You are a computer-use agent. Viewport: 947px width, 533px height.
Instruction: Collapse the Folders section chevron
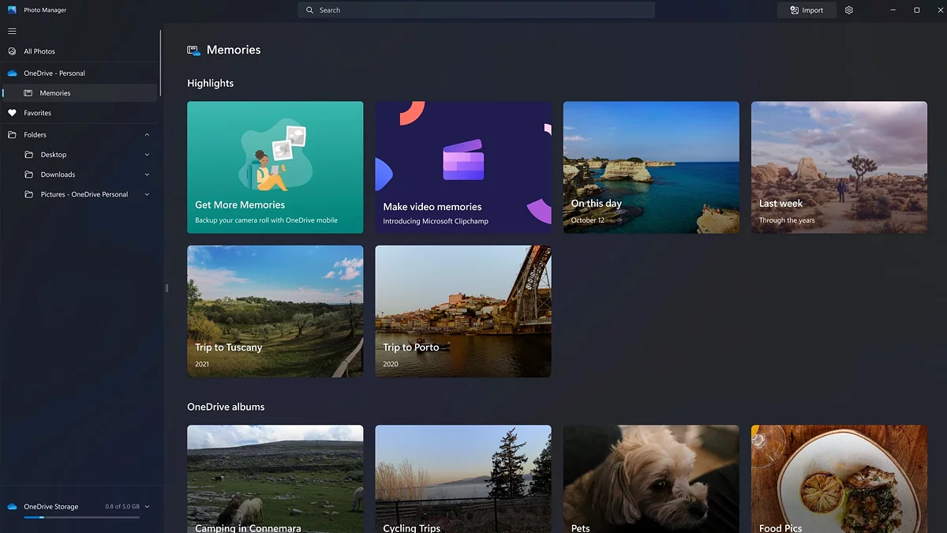point(147,135)
